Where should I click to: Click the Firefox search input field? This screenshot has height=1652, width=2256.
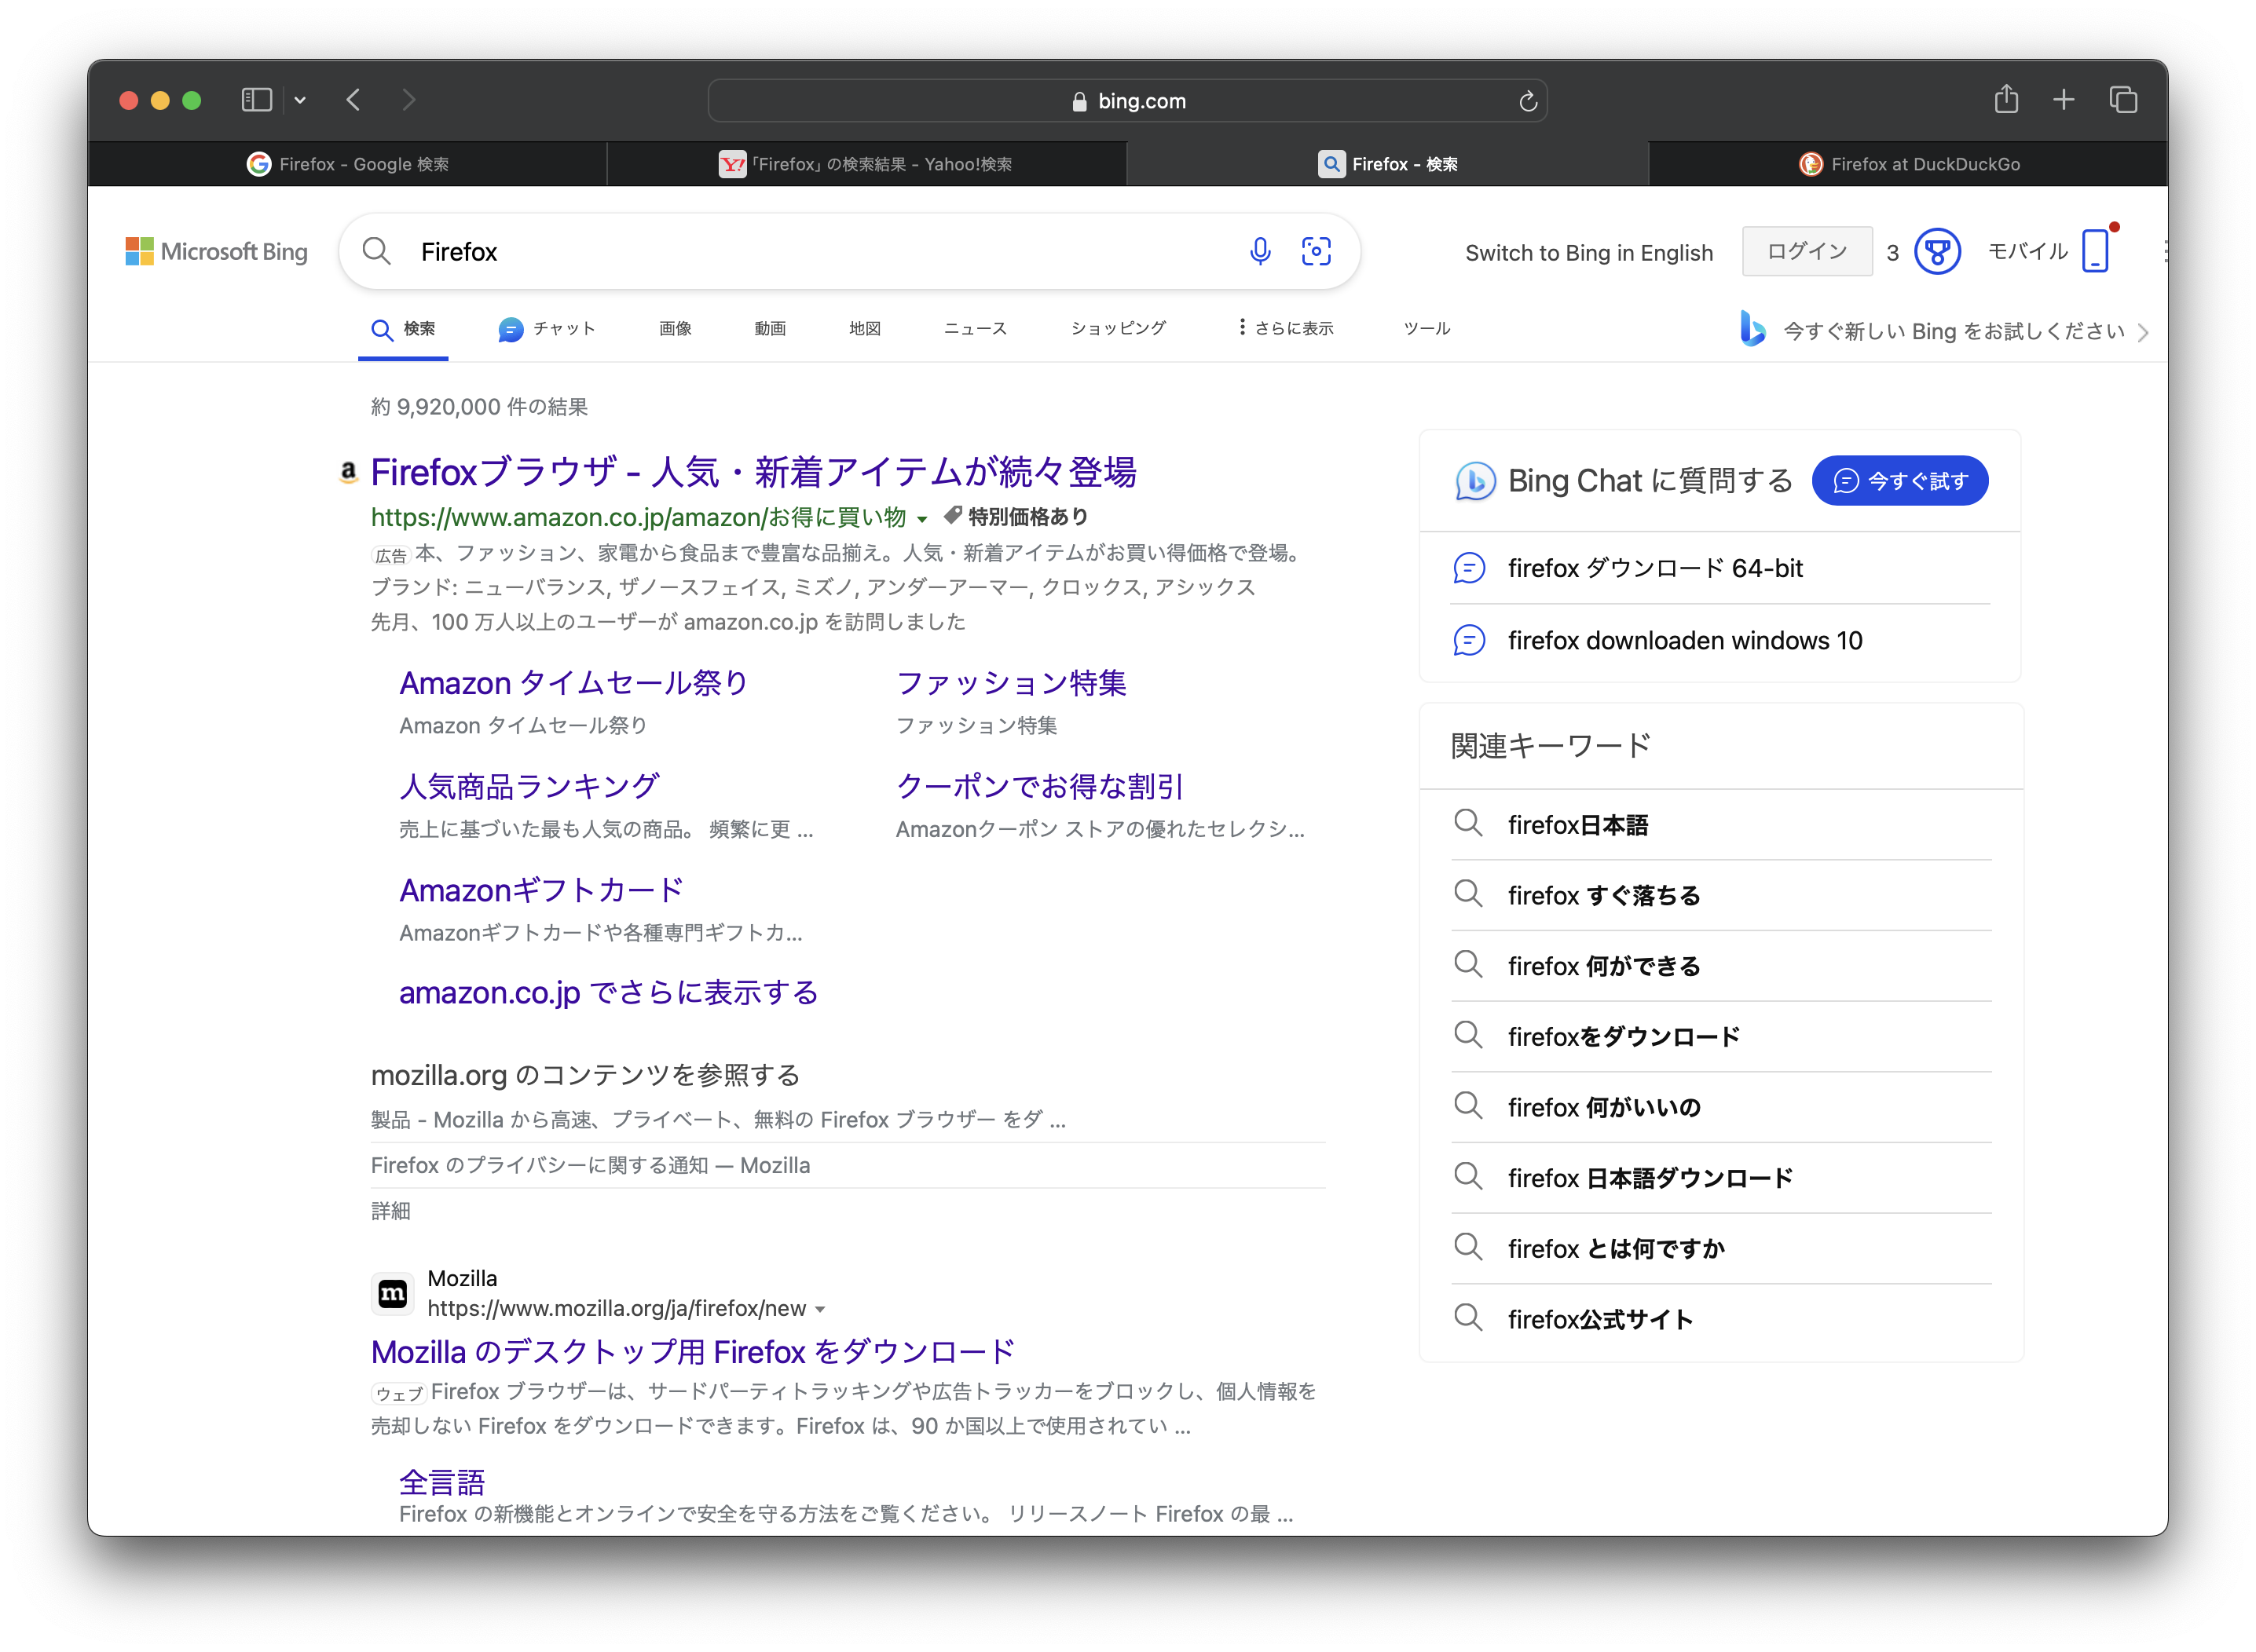(800, 252)
